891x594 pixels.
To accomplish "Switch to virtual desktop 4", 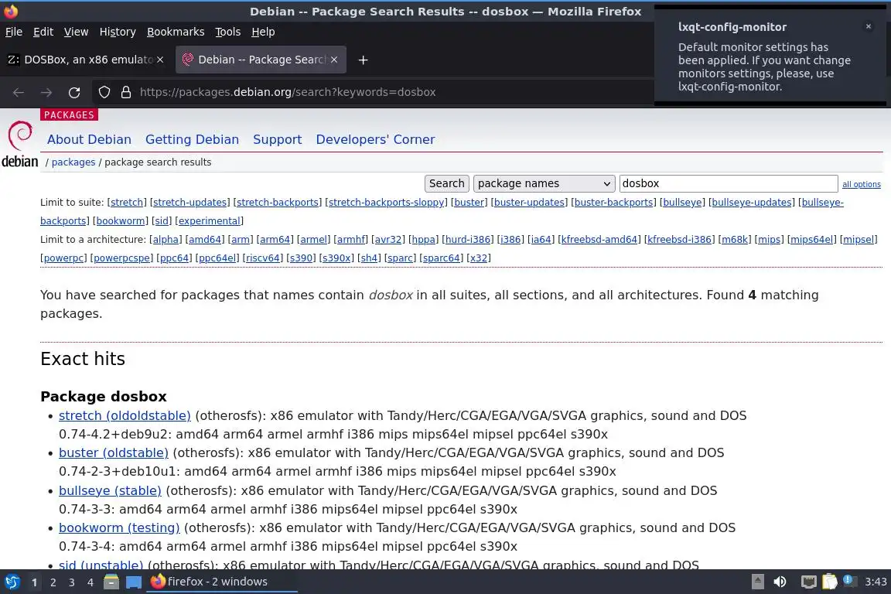I will (x=90, y=582).
